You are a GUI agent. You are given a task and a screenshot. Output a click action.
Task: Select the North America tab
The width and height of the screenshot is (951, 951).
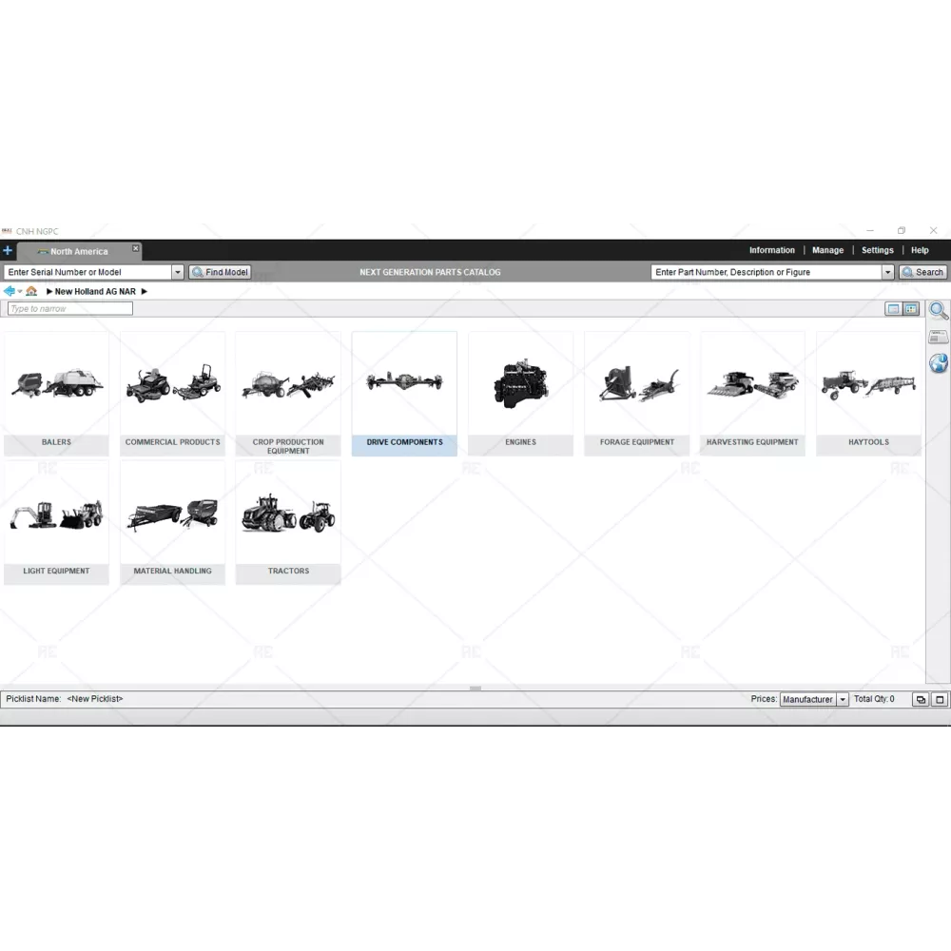pos(79,252)
